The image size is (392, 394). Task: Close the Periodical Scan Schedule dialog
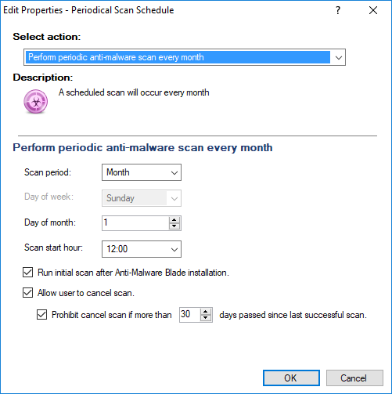(x=373, y=10)
